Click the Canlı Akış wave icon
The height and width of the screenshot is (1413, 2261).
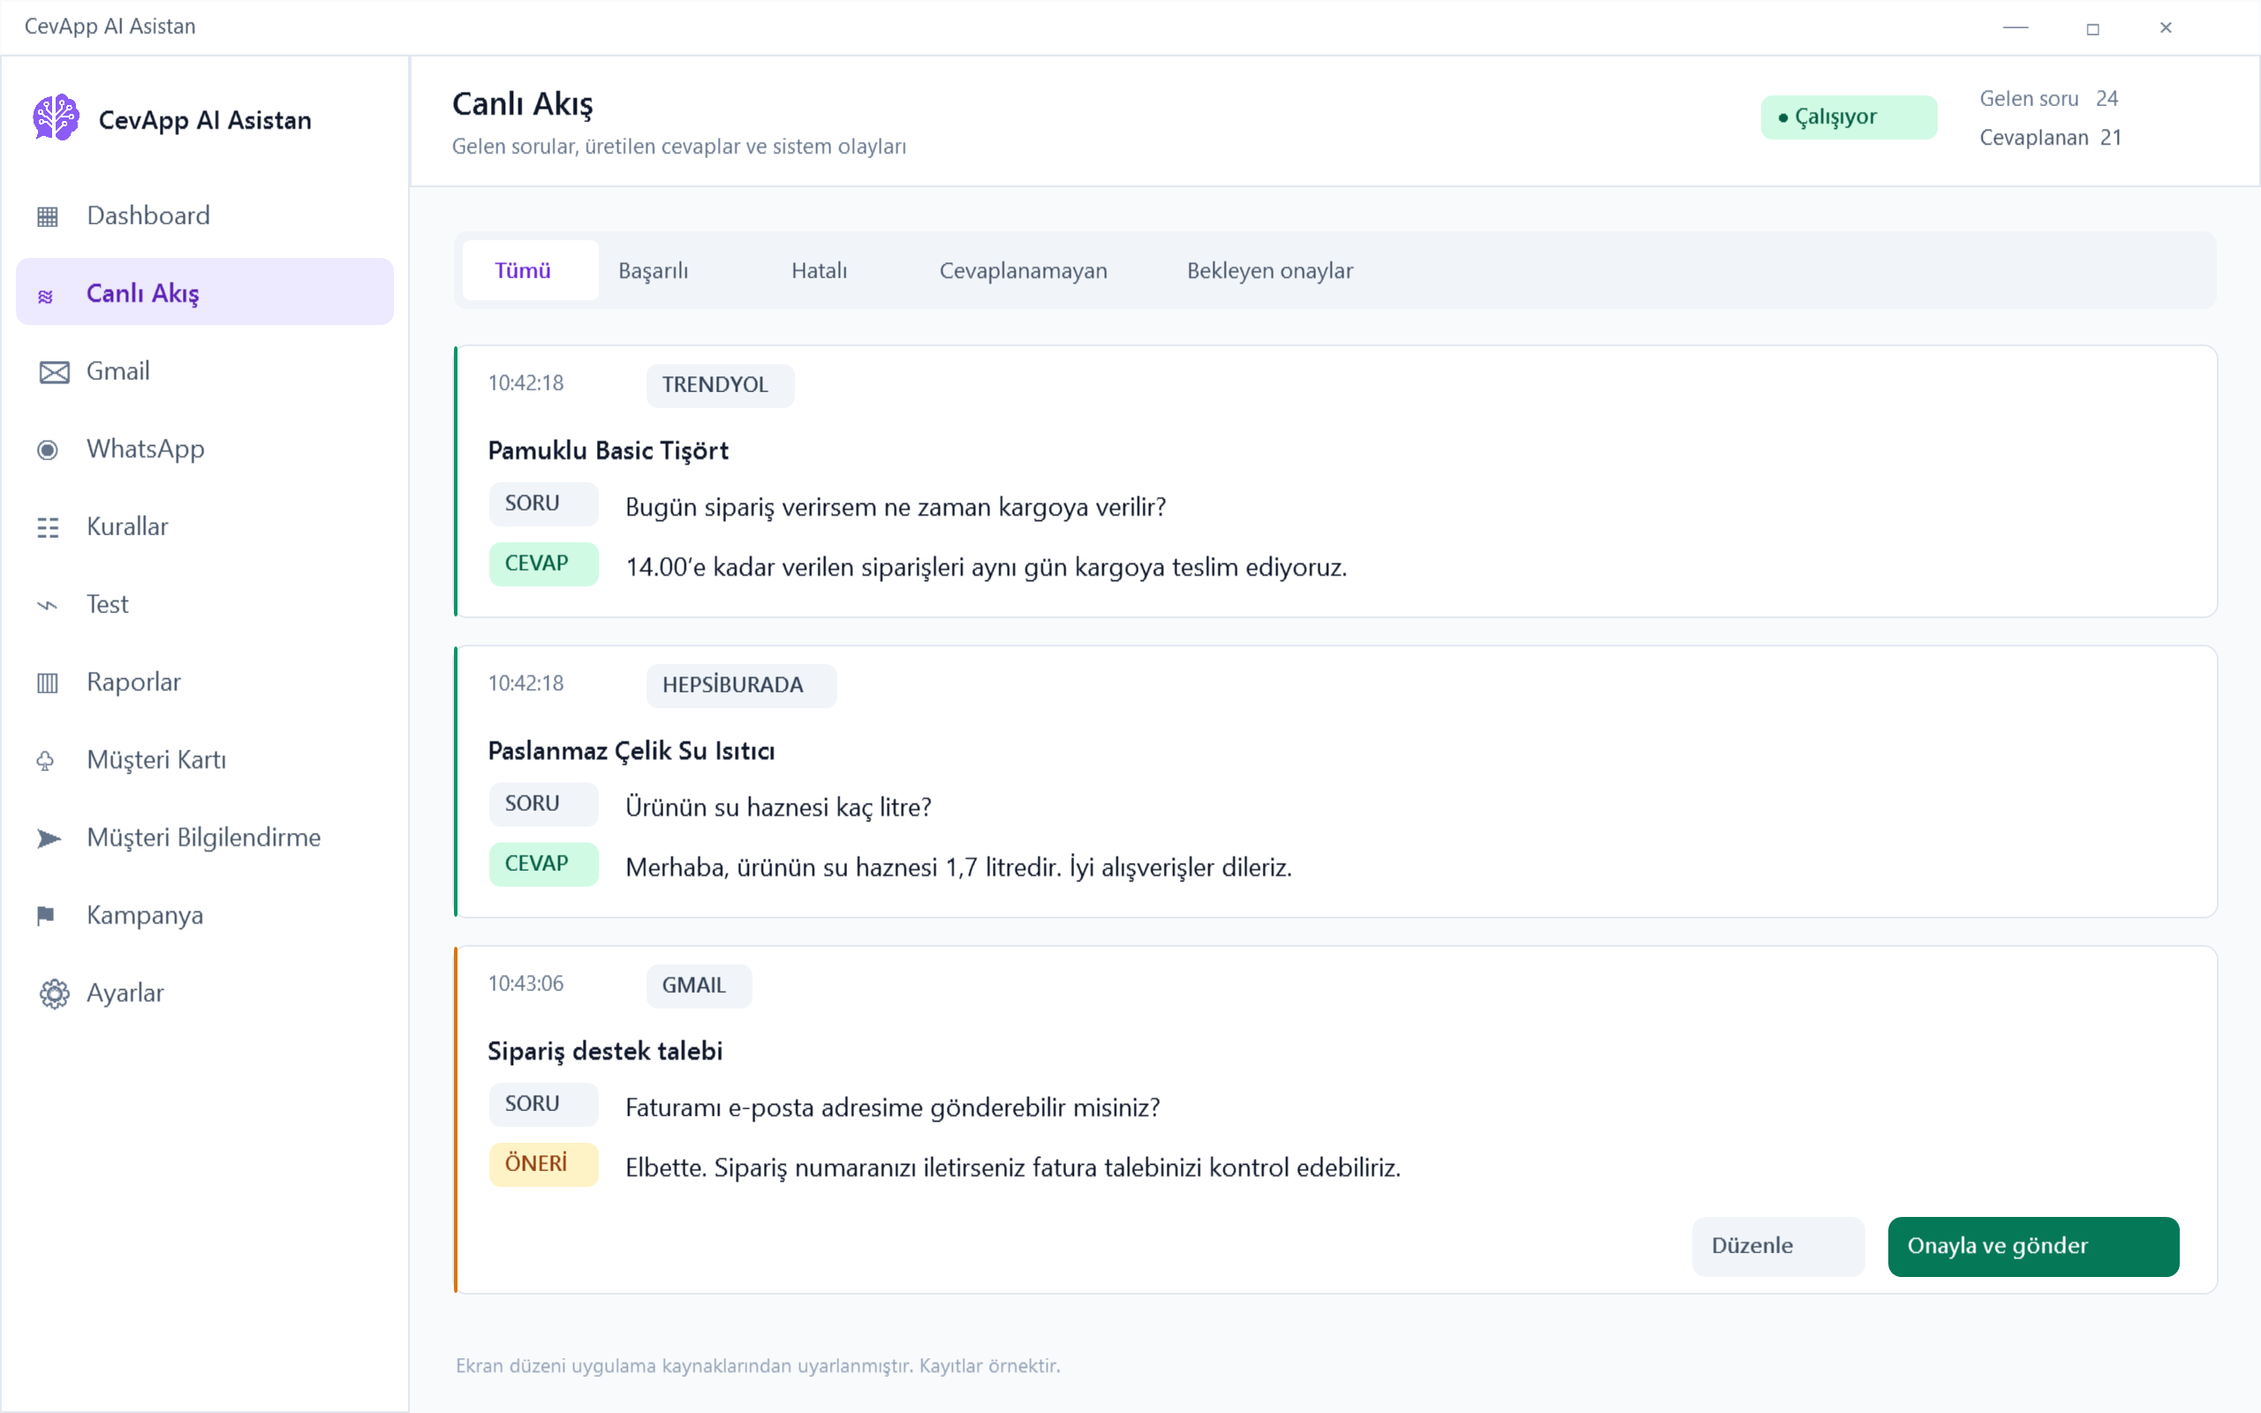pos(46,295)
